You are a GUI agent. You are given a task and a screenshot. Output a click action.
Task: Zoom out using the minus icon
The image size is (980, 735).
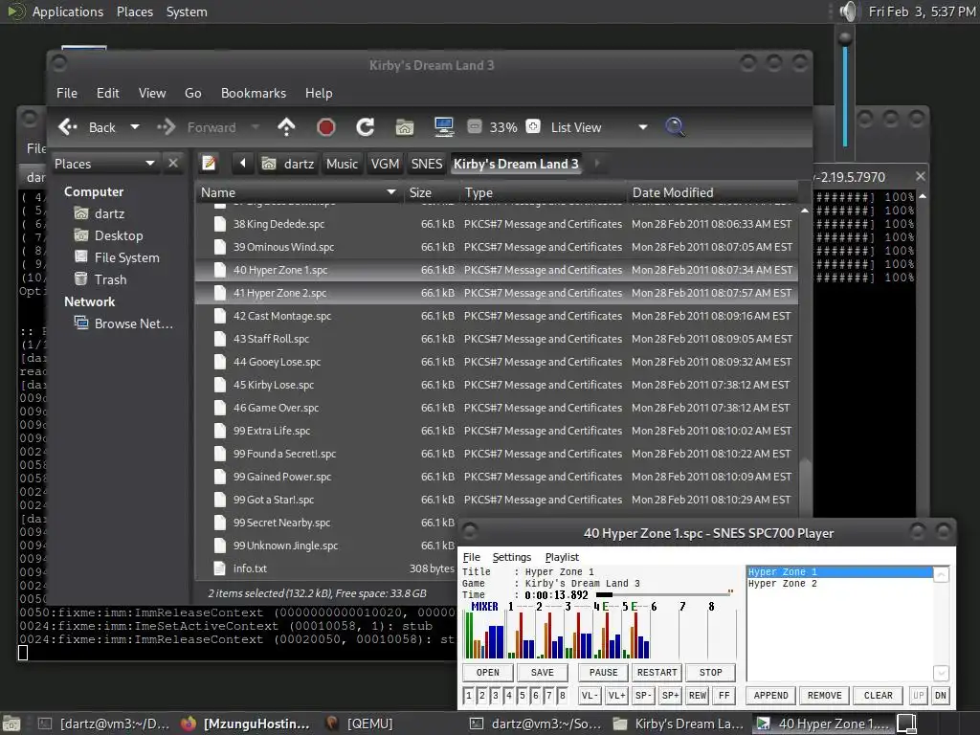click(475, 127)
